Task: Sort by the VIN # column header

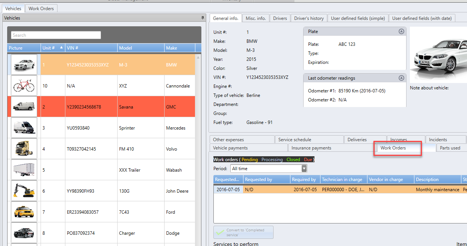Action: (91, 48)
